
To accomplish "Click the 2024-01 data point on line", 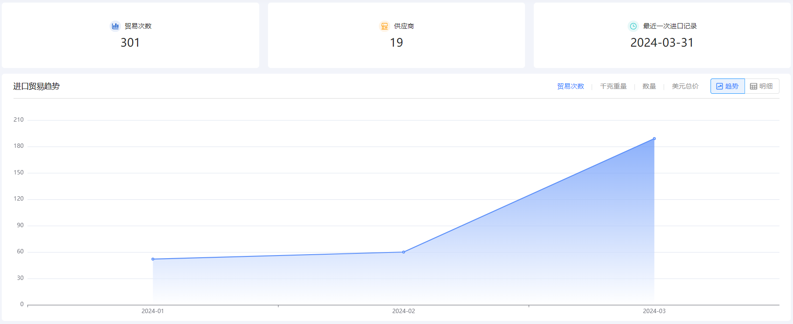I will coord(153,259).
